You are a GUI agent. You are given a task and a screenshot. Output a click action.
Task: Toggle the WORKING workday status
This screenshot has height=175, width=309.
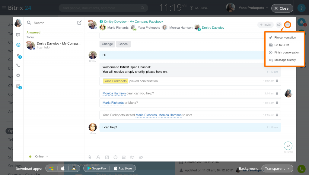(199, 8)
